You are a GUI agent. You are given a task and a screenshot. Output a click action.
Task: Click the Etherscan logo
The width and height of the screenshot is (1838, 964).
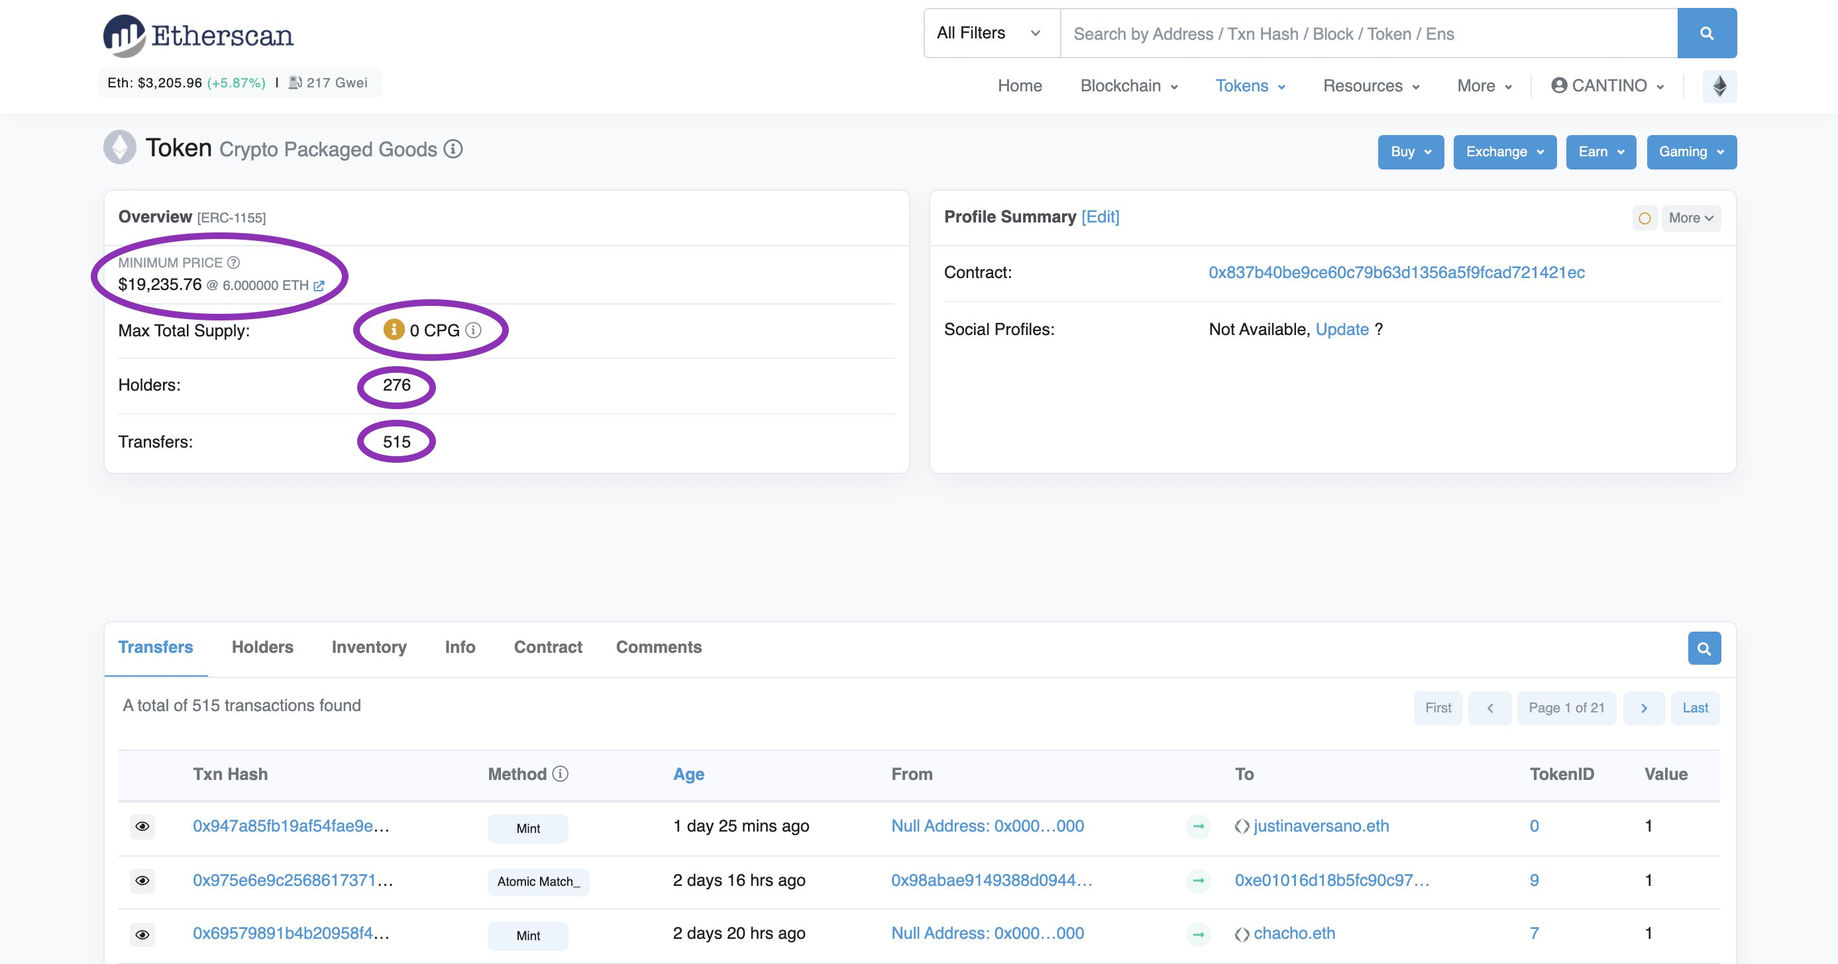click(198, 35)
